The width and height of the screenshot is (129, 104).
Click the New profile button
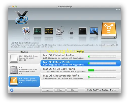coord(47,90)
